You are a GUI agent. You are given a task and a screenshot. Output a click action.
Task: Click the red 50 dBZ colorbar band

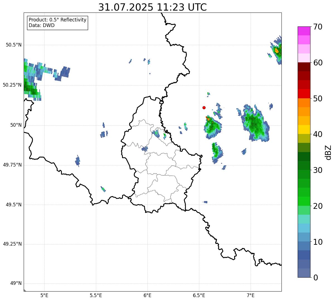(304, 94)
